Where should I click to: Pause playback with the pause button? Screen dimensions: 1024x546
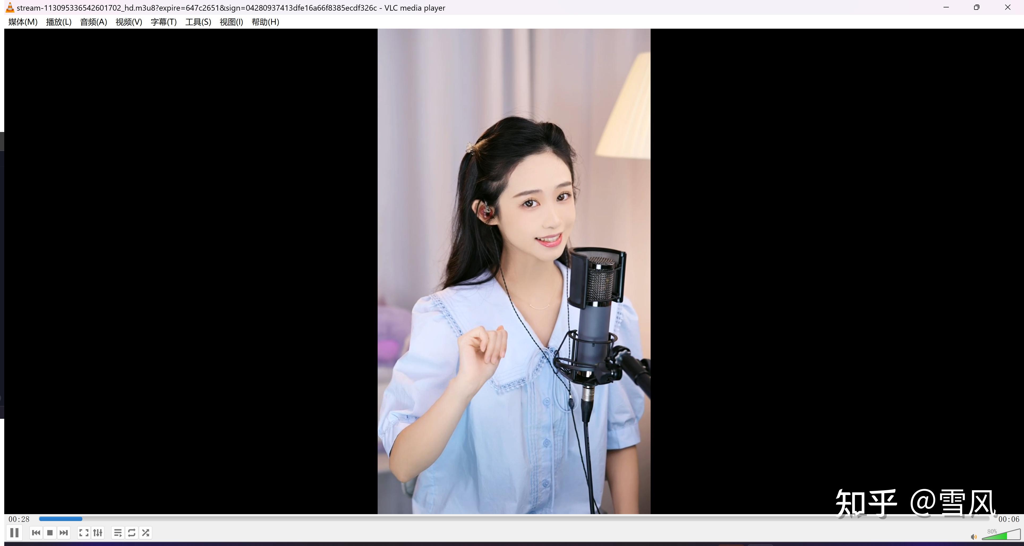tap(14, 532)
